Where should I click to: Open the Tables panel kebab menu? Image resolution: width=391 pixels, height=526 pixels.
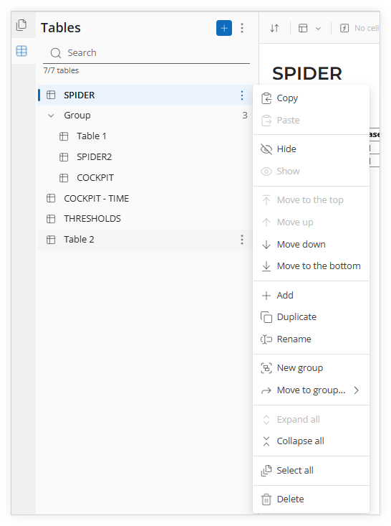(242, 28)
